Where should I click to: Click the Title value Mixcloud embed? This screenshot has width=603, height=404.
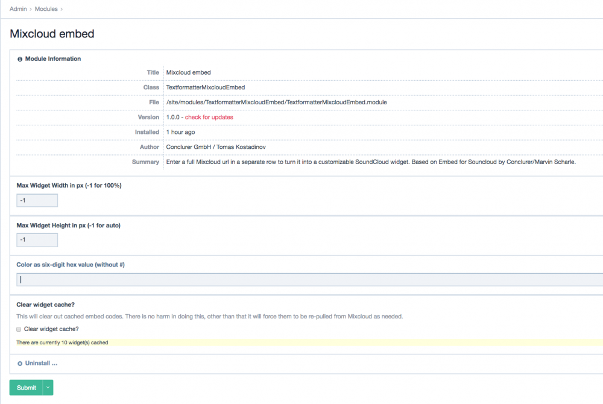click(x=188, y=72)
